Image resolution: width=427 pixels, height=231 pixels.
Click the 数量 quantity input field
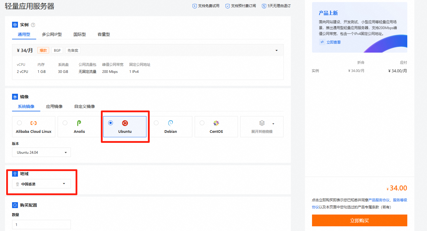pos(41,225)
